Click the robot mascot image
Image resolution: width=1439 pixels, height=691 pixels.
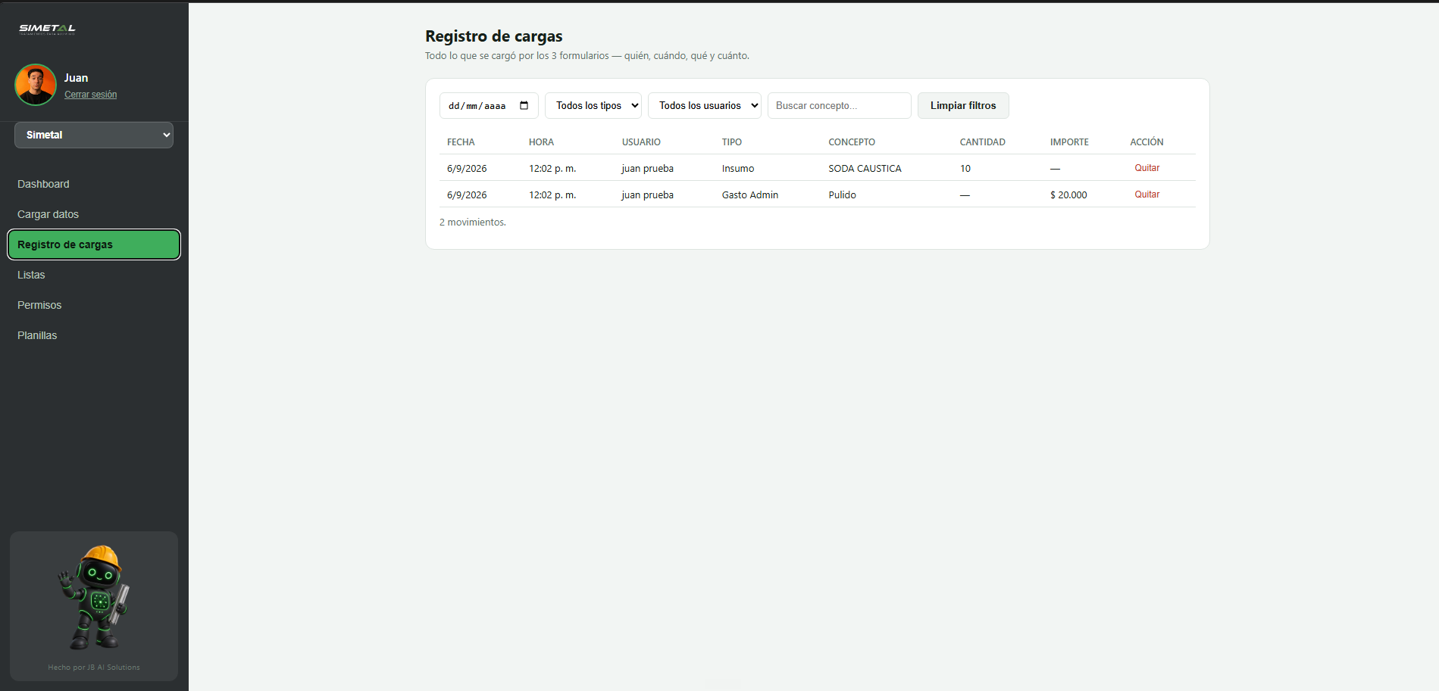[x=94, y=597]
